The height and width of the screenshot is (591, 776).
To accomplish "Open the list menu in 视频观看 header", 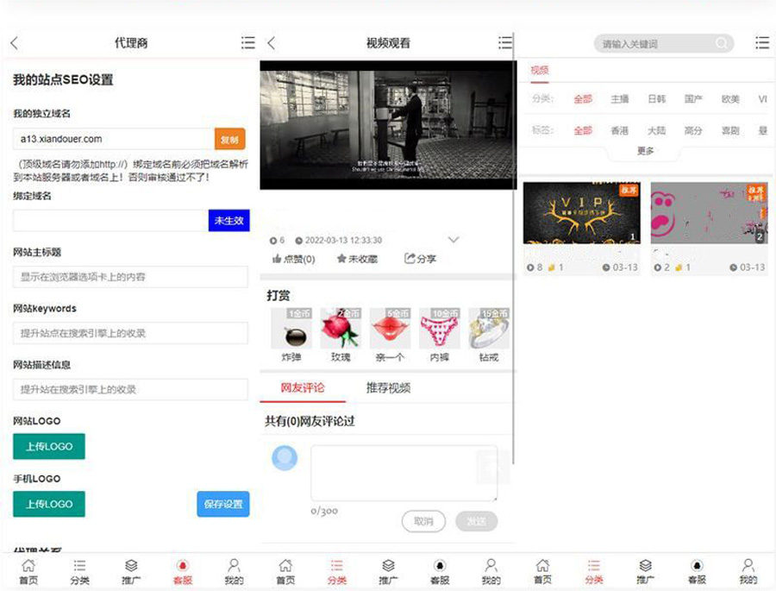I will click(505, 43).
